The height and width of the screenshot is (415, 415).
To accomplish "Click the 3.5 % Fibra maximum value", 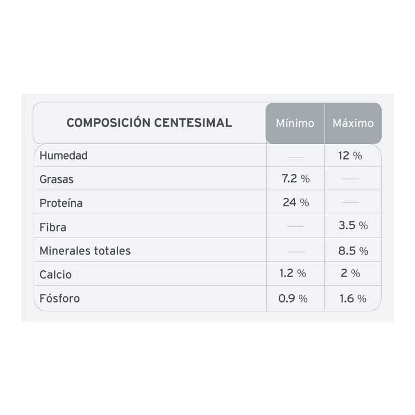I will coord(353,226).
